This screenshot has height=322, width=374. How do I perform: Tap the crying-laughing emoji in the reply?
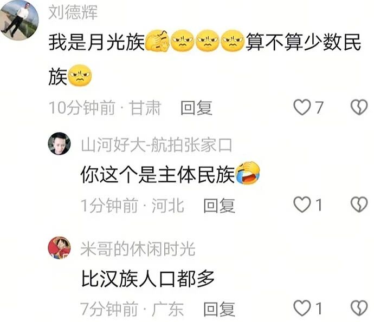click(x=247, y=173)
